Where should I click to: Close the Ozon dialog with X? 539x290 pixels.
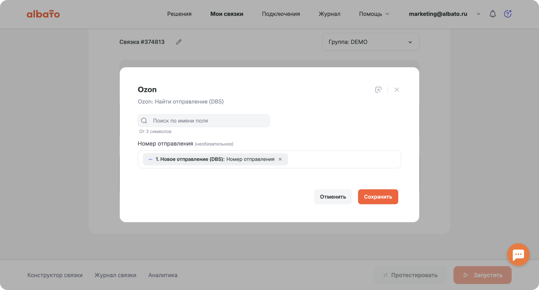[x=397, y=90]
